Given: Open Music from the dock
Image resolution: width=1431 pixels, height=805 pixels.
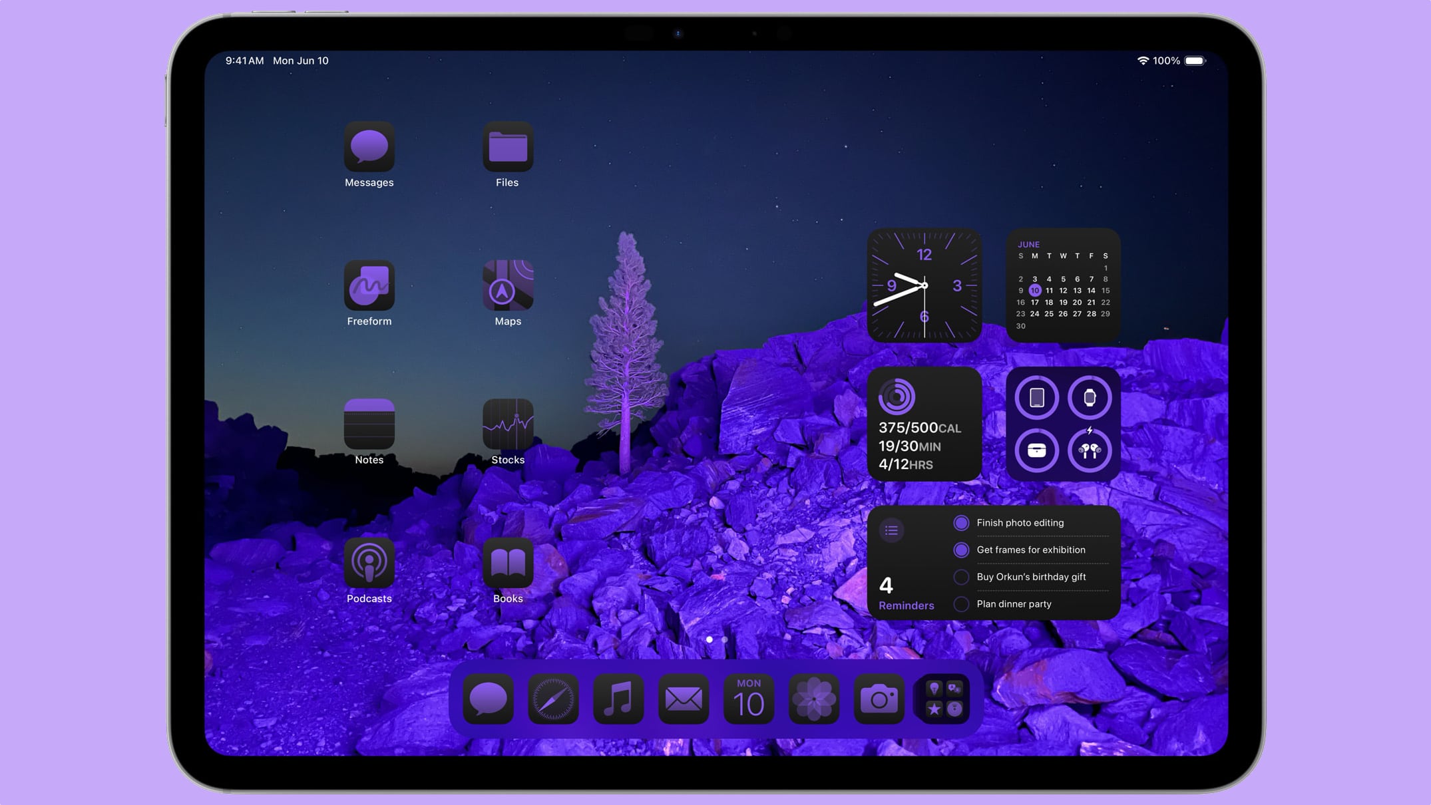Looking at the screenshot, I should 618,699.
